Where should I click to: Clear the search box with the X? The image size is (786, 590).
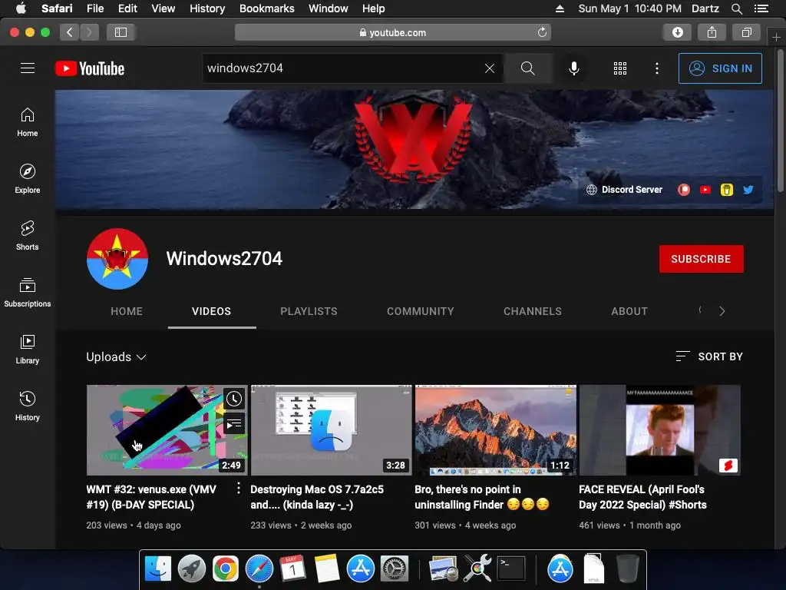[490, 68]
